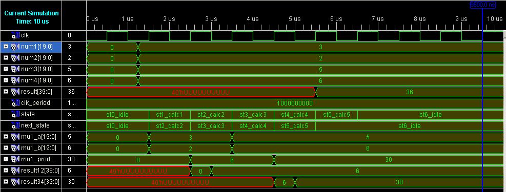
Task: Select the num2[19:0] signal name
Action: pyautogui.click(x=36, y=58)
